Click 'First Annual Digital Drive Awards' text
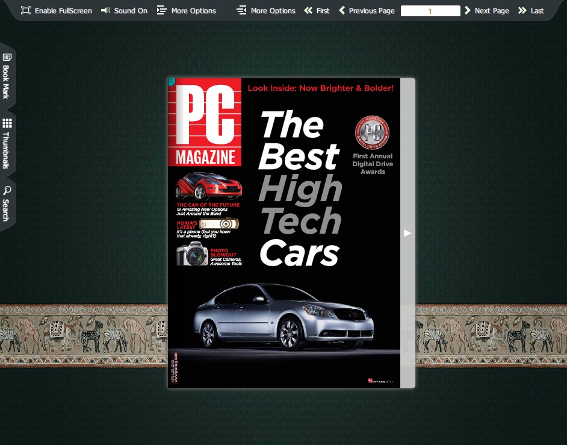Image resolution: width=567 pixels, height=445 pixels. tap(373, 164)
